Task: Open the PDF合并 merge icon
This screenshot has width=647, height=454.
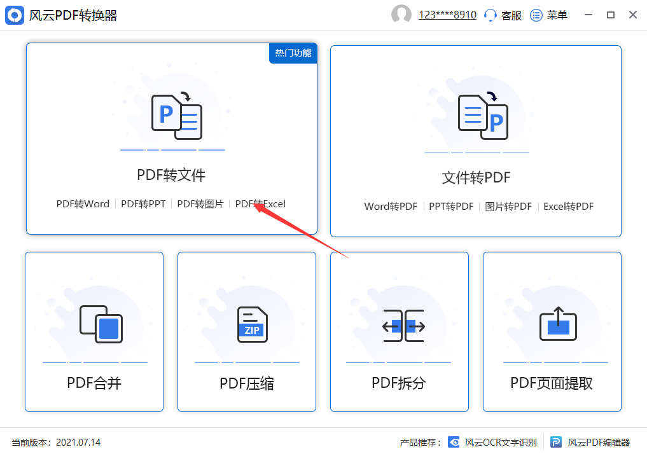Action: tap(101, 324)
